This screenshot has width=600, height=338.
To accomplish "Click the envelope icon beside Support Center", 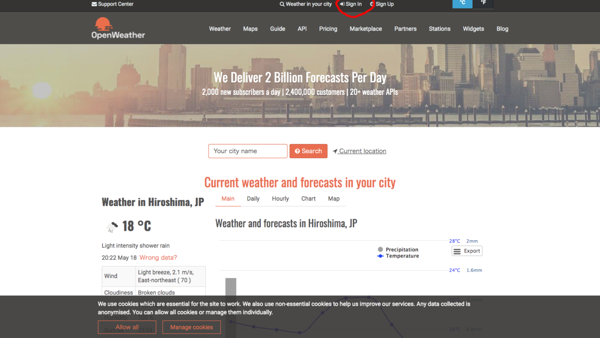I will tap(94, 4).
